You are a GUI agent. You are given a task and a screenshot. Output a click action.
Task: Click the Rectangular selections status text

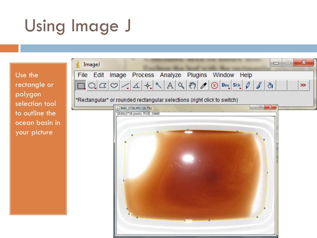point(157,100)
